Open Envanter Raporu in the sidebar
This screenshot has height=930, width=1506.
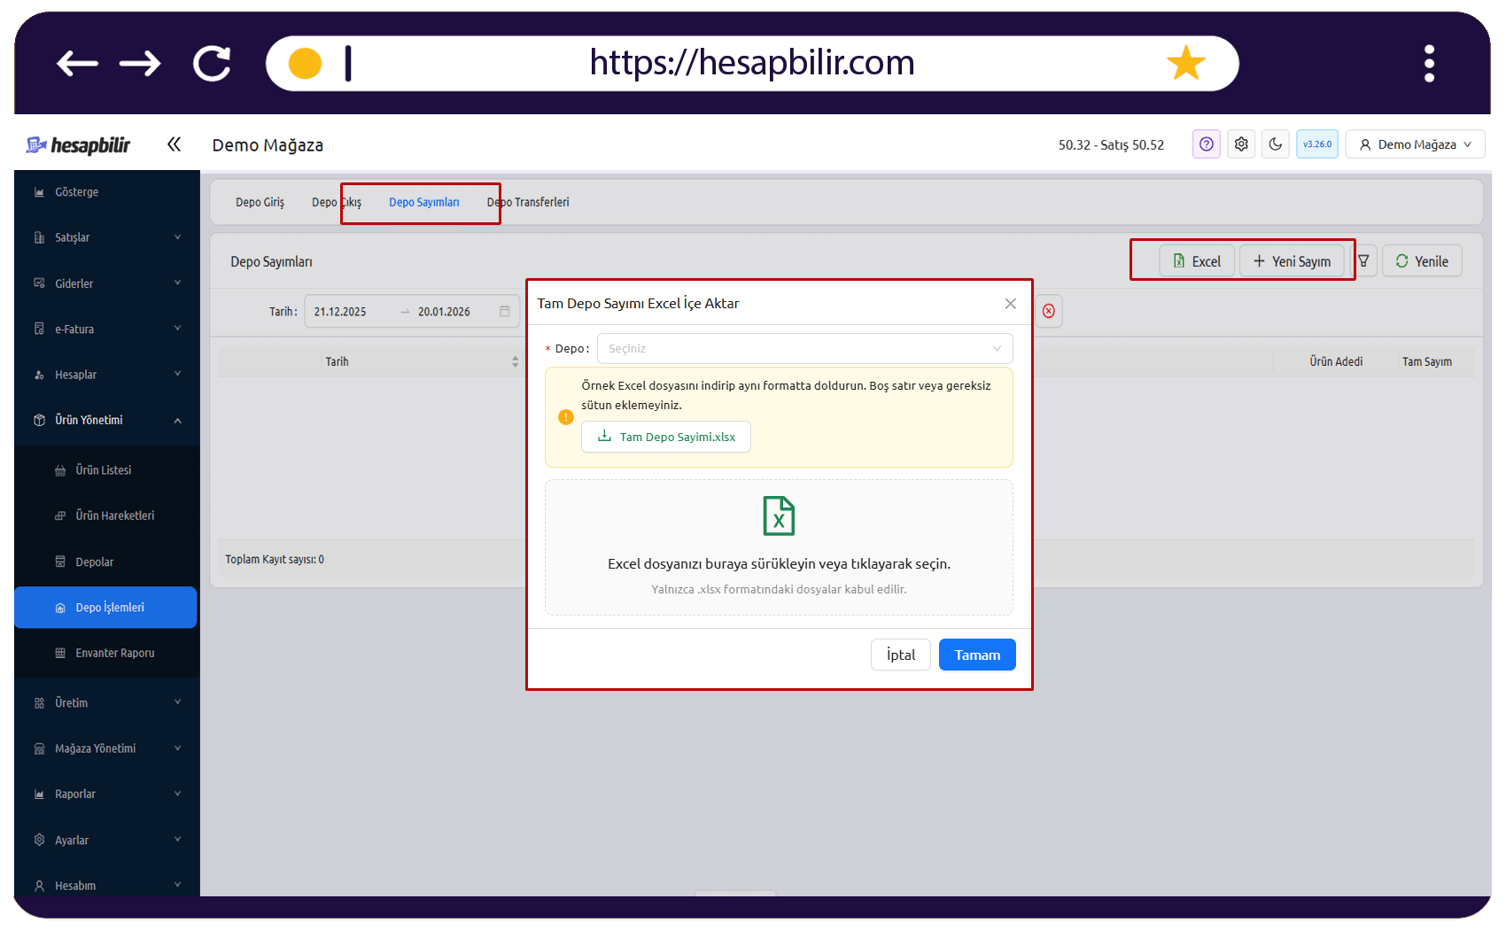[x=105, y=653]
